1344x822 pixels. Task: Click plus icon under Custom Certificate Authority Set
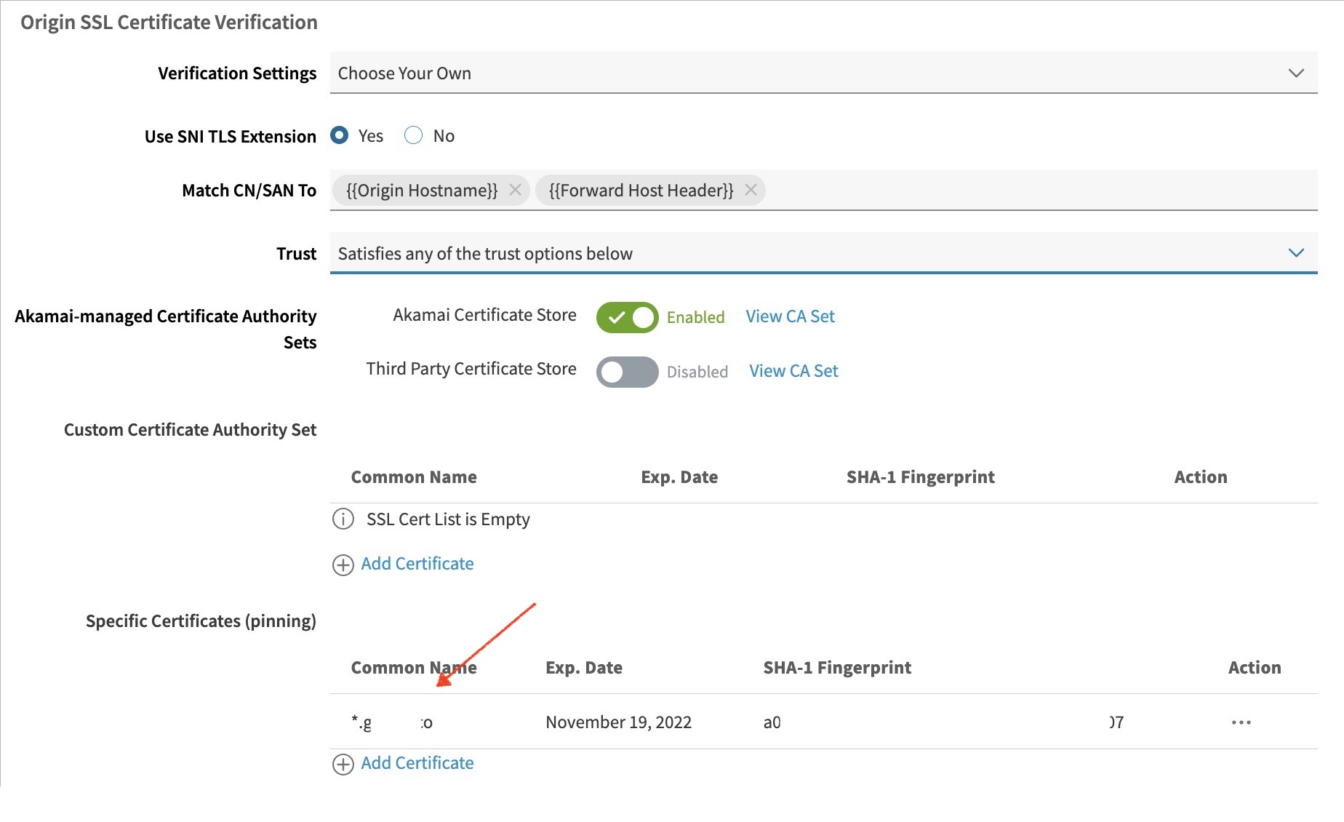(343, 565)
